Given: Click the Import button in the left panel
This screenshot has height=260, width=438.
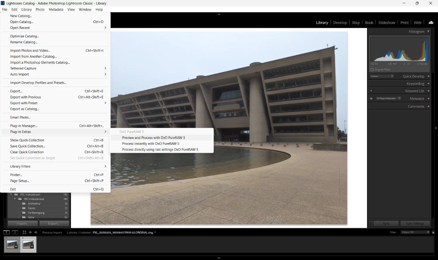Looking at the screenshot, I should (23, 223).
